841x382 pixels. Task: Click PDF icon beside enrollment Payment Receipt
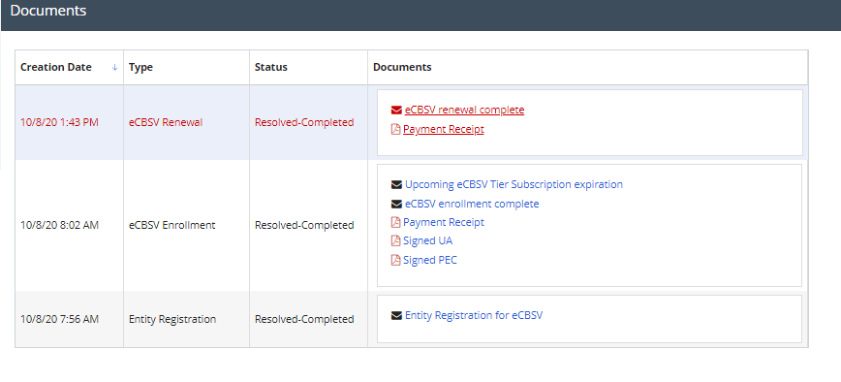click(x=396, y=222)
